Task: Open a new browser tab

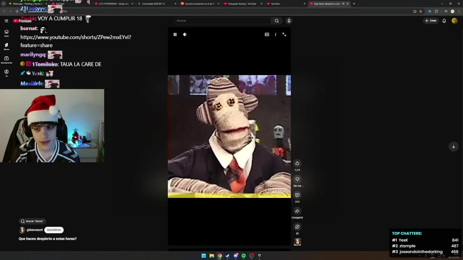Action: coord(354,4)
